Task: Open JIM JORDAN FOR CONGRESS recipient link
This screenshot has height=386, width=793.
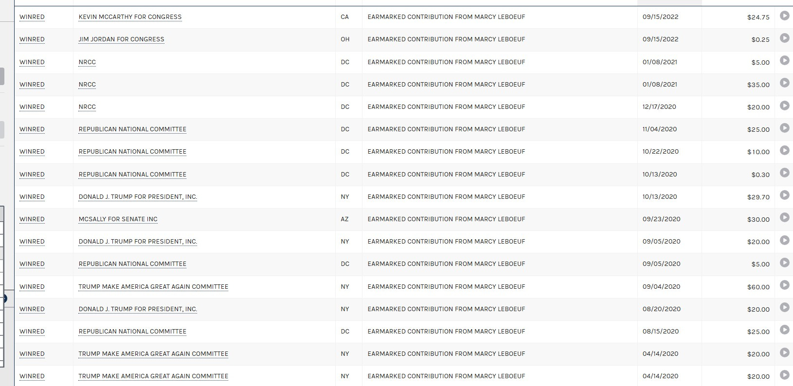Action: click(x=121, y=39)
